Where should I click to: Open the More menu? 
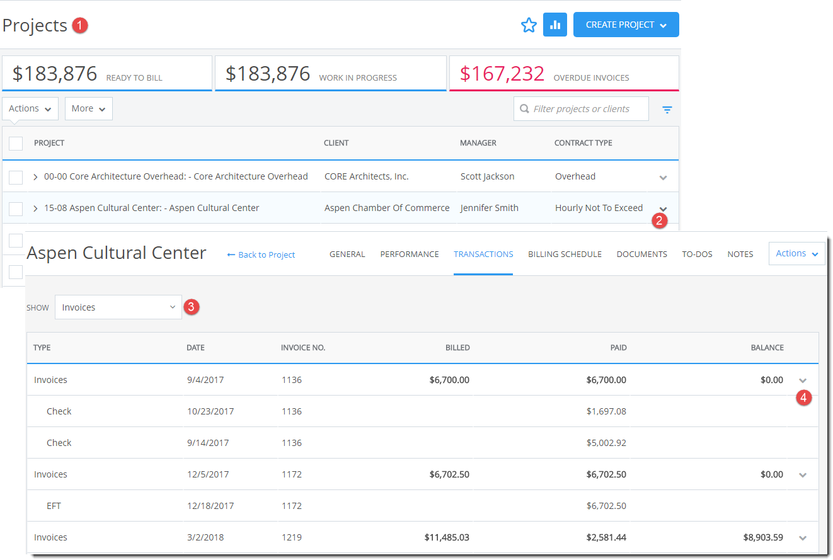pos(88,108)
